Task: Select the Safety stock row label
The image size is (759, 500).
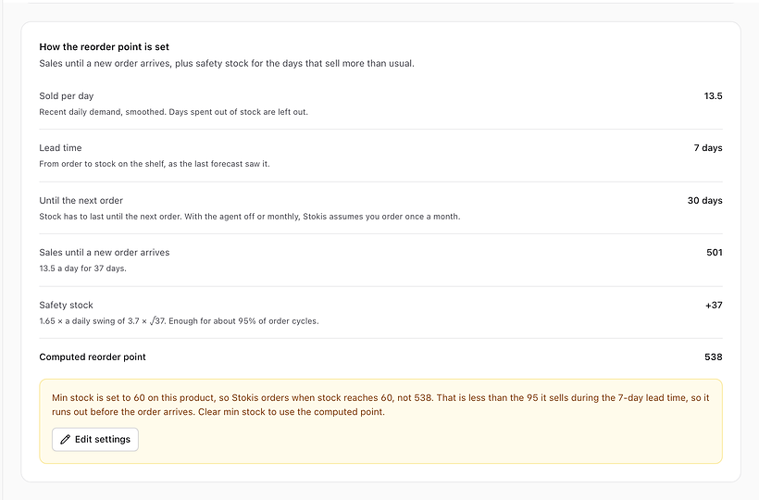Action: pos(67,305)
